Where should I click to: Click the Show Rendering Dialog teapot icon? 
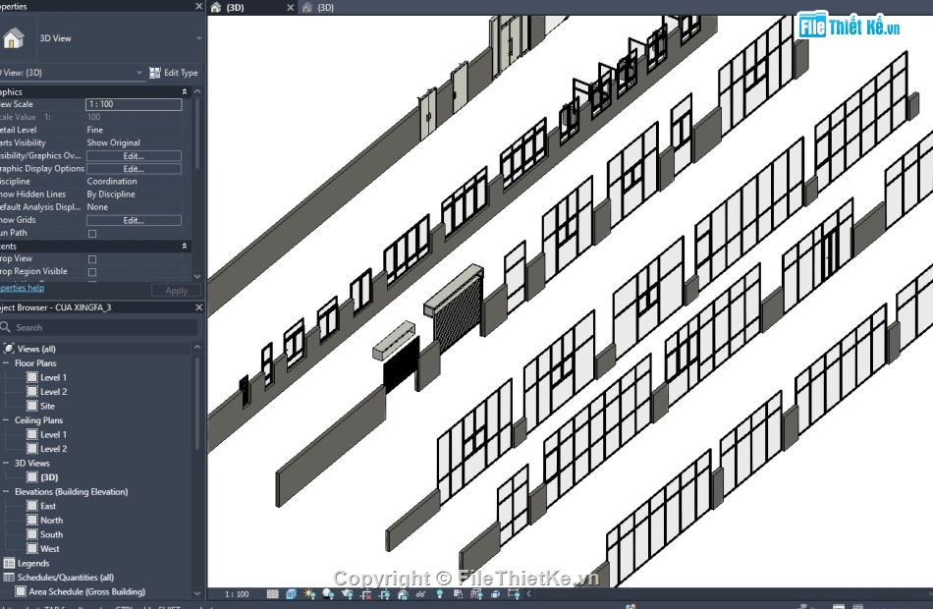(347, 594)
